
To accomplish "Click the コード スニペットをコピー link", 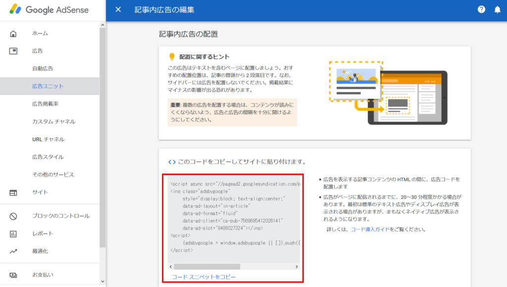I will [203, 277].
